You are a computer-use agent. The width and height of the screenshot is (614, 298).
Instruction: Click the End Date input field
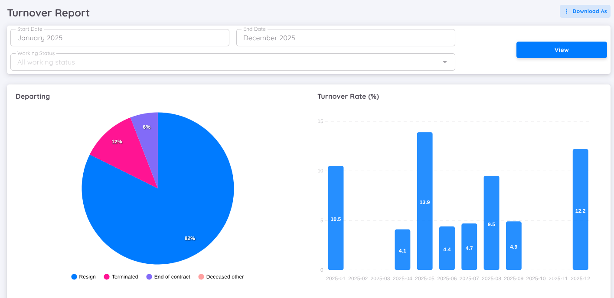point(346,38)
